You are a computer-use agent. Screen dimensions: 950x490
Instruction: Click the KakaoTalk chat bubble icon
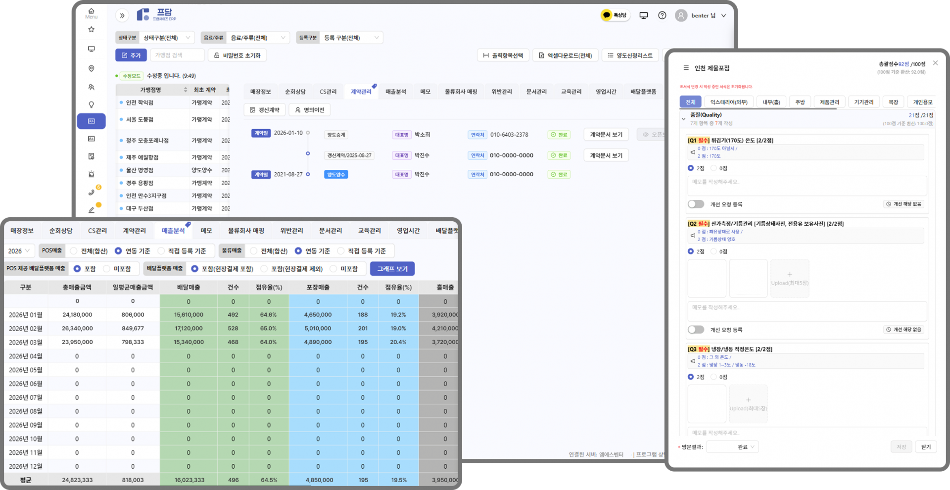tap(606, 15)
